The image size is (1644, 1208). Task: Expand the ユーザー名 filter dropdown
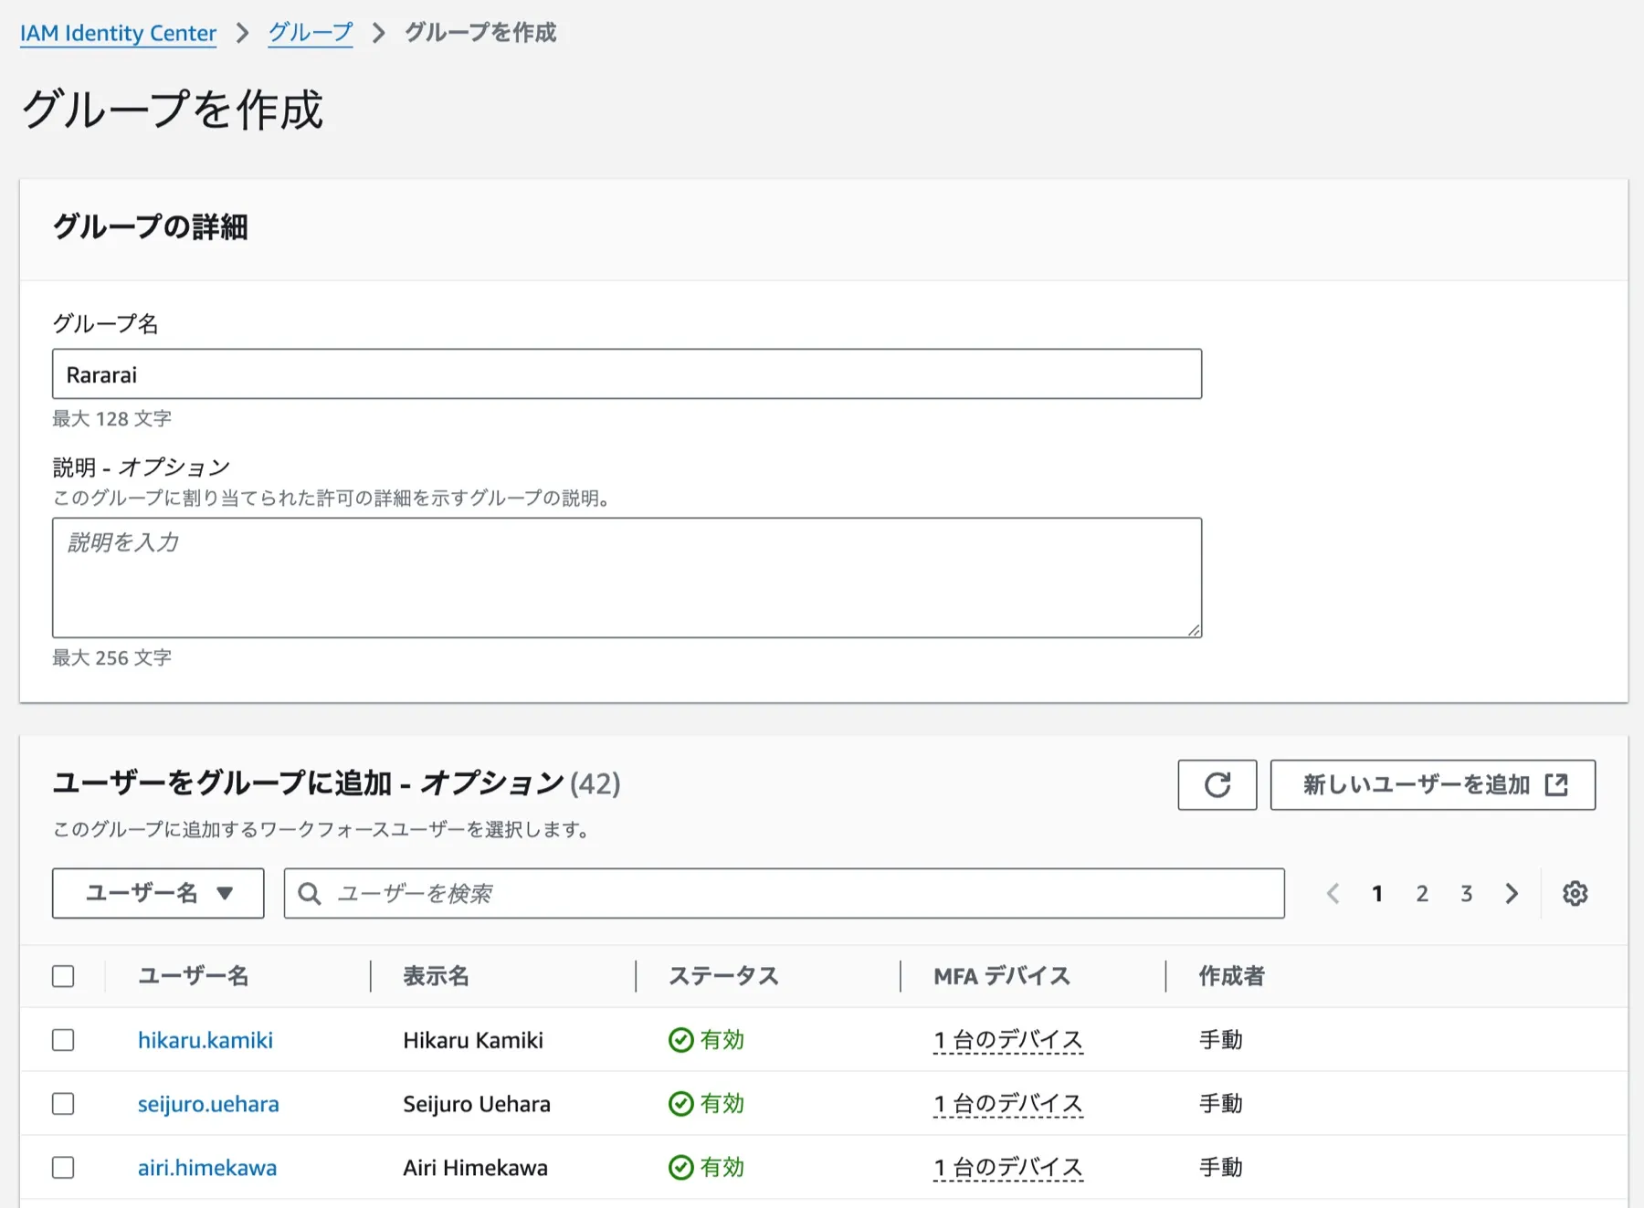point(158,893)
